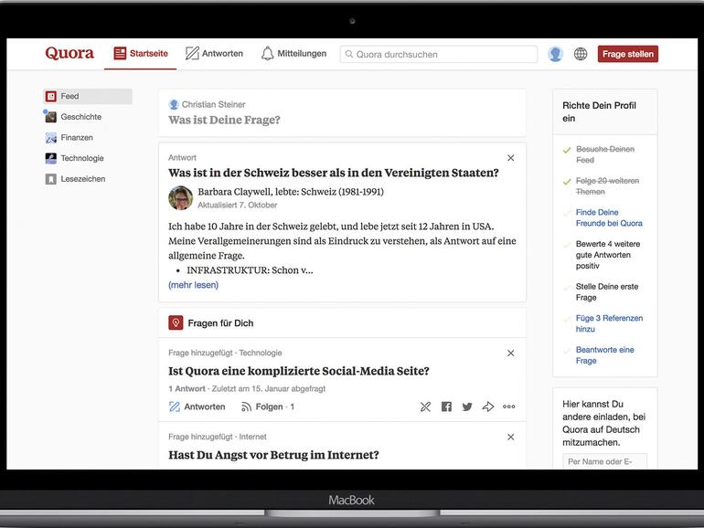This screenshot has height=528, width=704.
Task: Click the share arrow icon
Action: coord(488,407)
